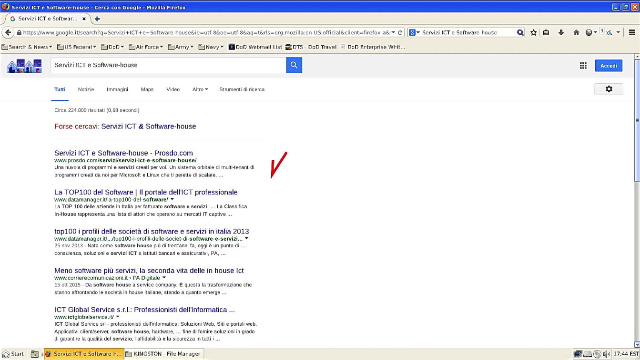
Task: Switch to the Maps tab
Action: tap(147, 89)
